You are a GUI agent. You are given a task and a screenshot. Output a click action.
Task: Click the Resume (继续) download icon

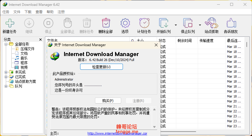tap(29, 23)
